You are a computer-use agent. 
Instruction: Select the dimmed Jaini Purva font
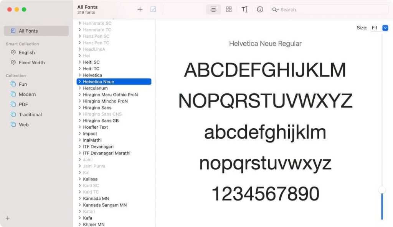(x=94, y=166)
